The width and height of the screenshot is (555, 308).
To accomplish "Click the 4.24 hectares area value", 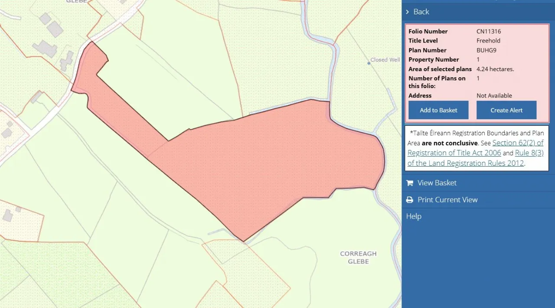I will [495, 69].
